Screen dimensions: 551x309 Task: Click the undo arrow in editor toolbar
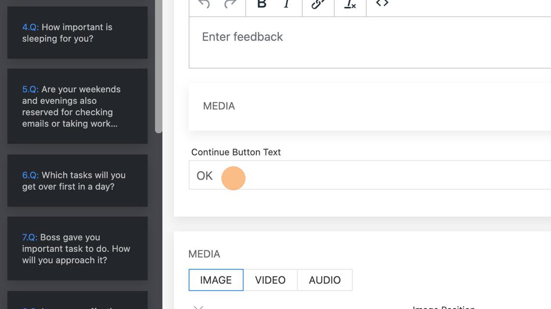coord(204,4)
